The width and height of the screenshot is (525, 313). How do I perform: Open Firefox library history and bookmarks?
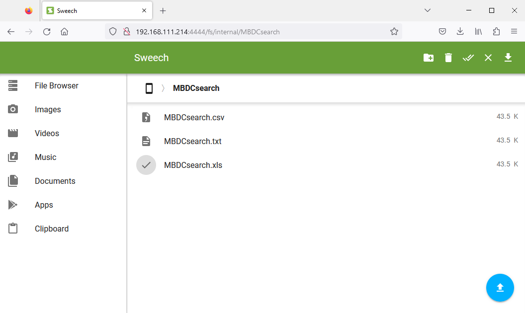coord(478,31)
